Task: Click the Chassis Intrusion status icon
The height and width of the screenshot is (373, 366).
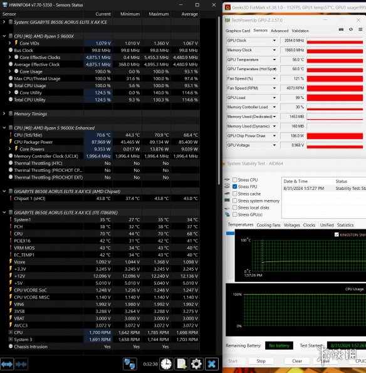Action: pyautogui.click(x=11, y=346)
